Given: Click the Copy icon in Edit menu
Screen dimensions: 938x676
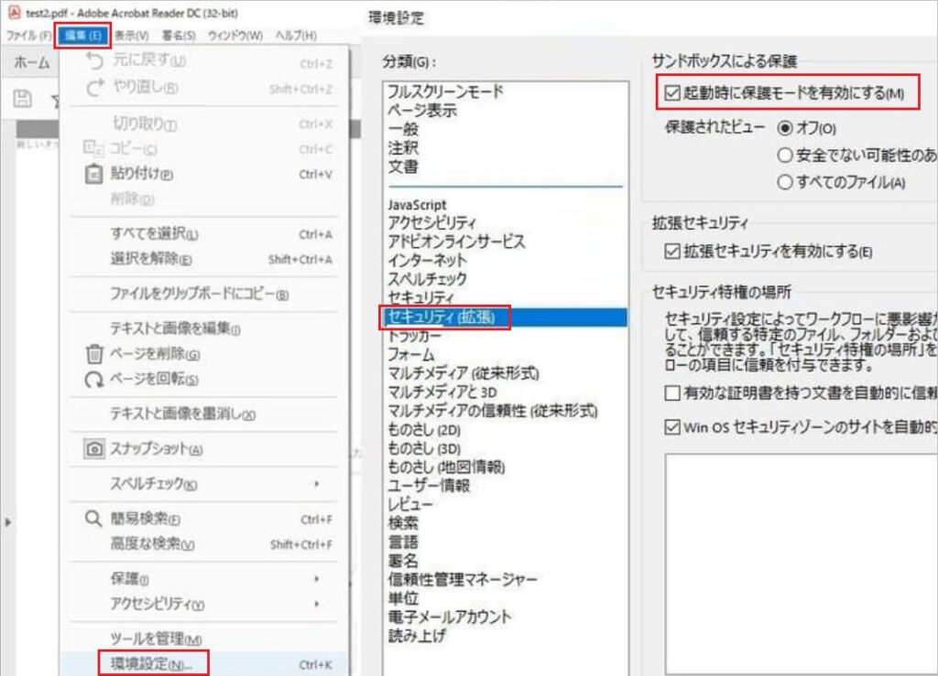Looking at the screenshot, I should click(x=93, y=147).
